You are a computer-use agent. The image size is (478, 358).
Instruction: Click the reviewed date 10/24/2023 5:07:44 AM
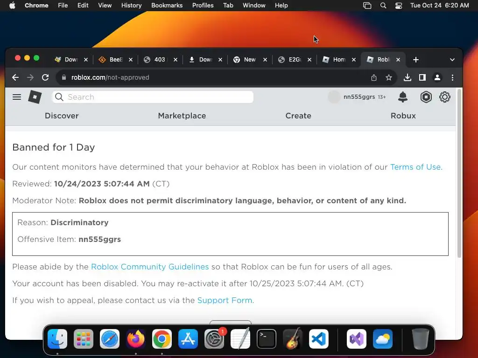(102, 184)
